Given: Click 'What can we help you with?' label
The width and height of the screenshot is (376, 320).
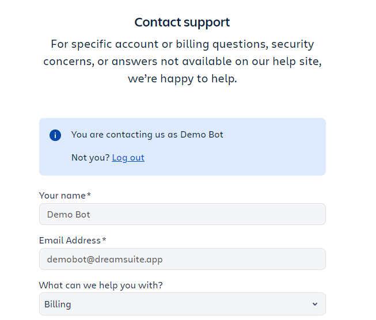Looking at the screenshot, I should click(101, 285).
